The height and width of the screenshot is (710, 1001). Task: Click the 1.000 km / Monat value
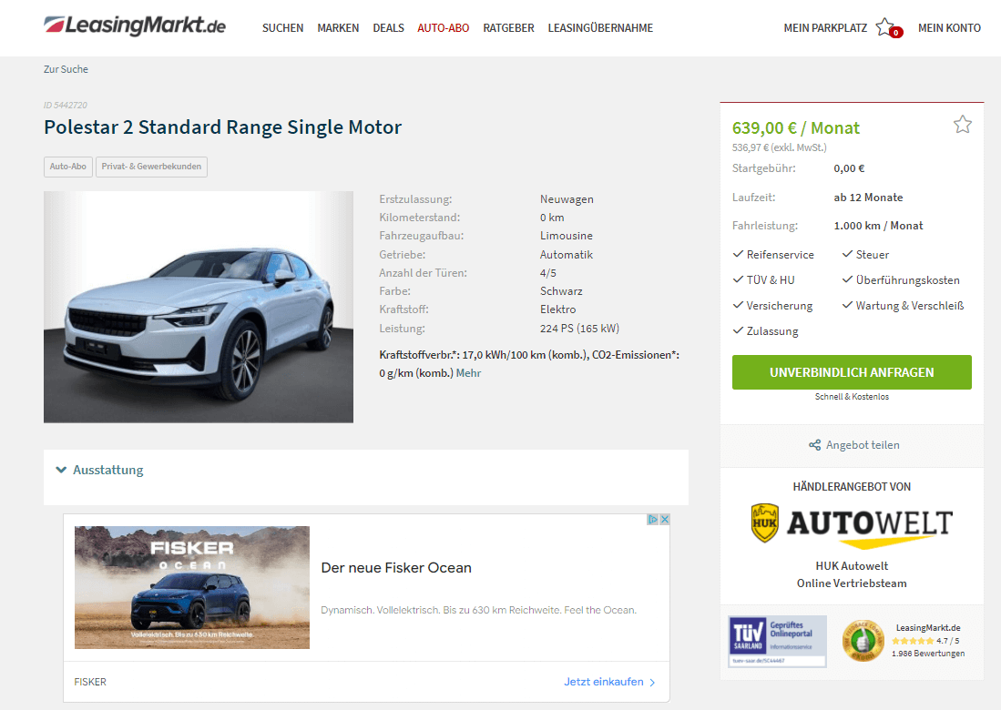click(878, 225)
